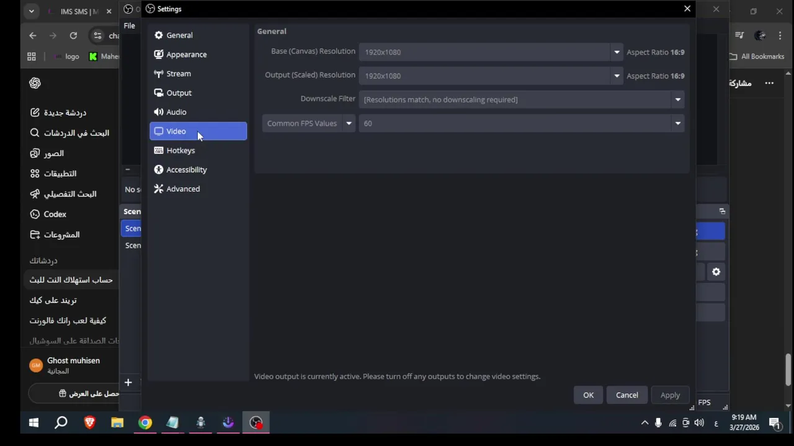
Task: Open the Common FPS Values type dropdown
Action: point(308,123)
